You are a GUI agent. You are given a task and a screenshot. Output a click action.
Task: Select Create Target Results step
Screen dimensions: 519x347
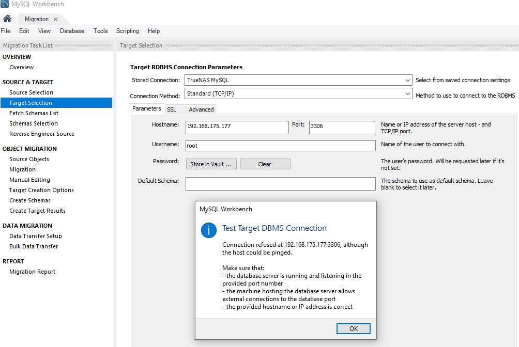[x=37, y=211]
